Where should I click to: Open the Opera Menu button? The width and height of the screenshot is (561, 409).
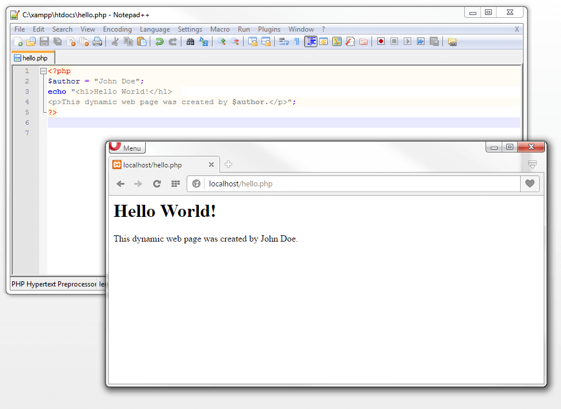(126, 147)
